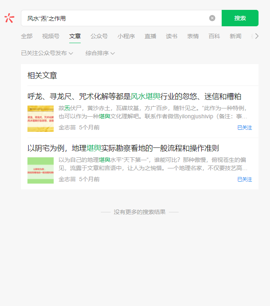Switch to the 视频号 tab
This screenshot has height=306, width=270.
pos(51,36)
